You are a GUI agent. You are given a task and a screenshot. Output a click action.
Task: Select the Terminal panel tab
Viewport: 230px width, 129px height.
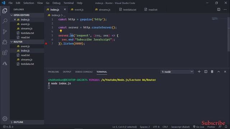pyautogui.click(x=102, y=72)
